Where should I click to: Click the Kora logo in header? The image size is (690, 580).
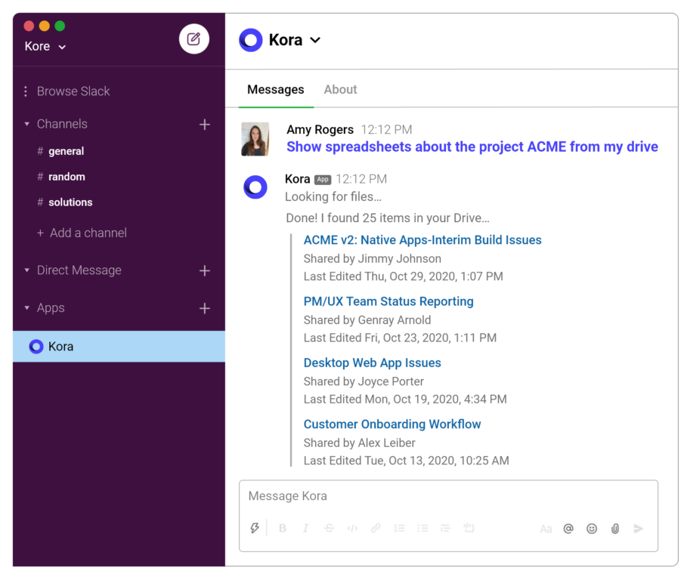tap(250, 40)
